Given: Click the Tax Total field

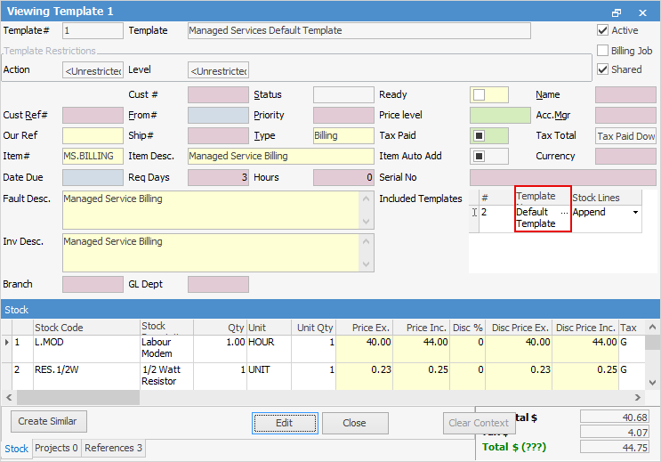Looking at the screenshot, I should [x=625, y=136].
